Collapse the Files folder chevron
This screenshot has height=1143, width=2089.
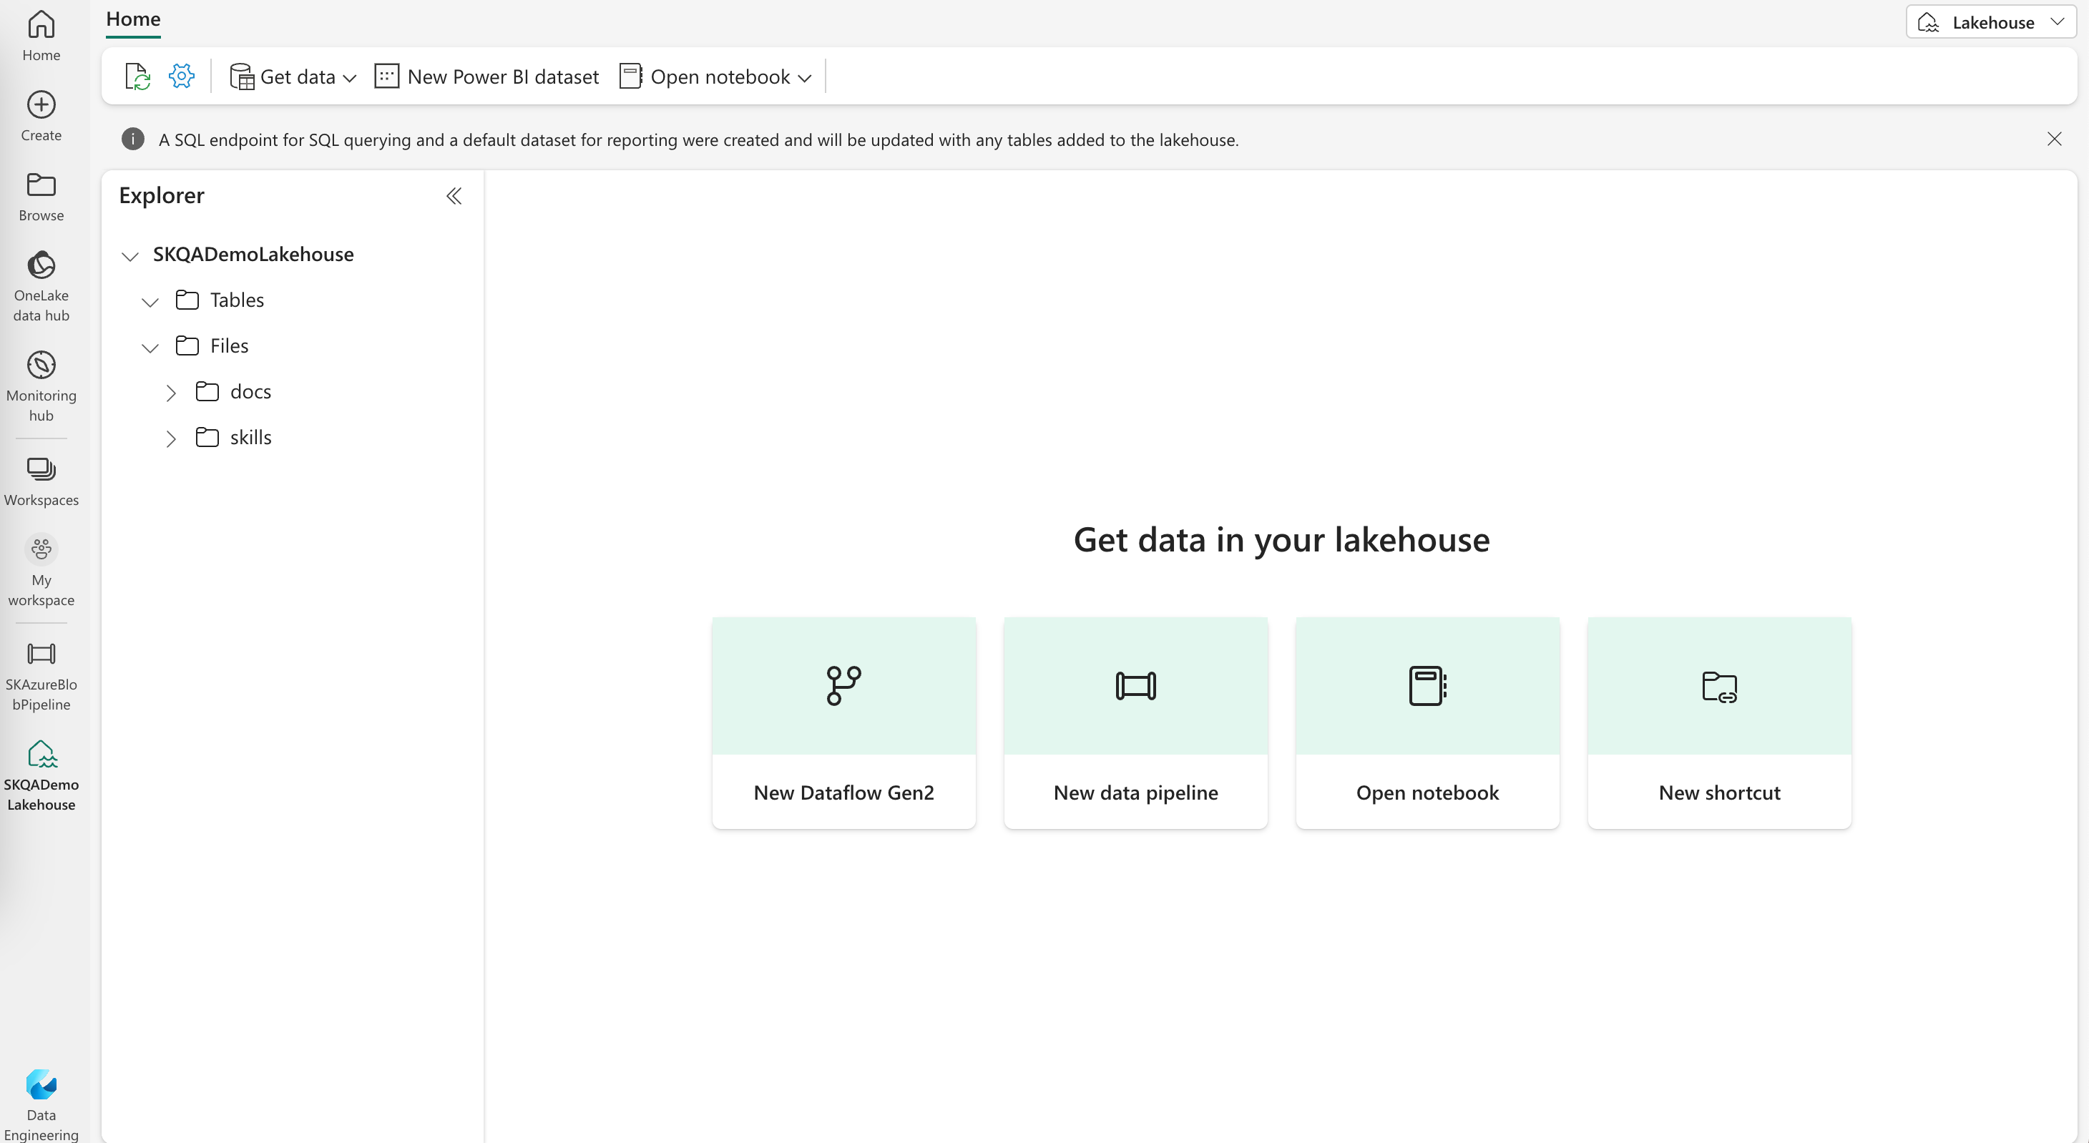coord(150,348)
